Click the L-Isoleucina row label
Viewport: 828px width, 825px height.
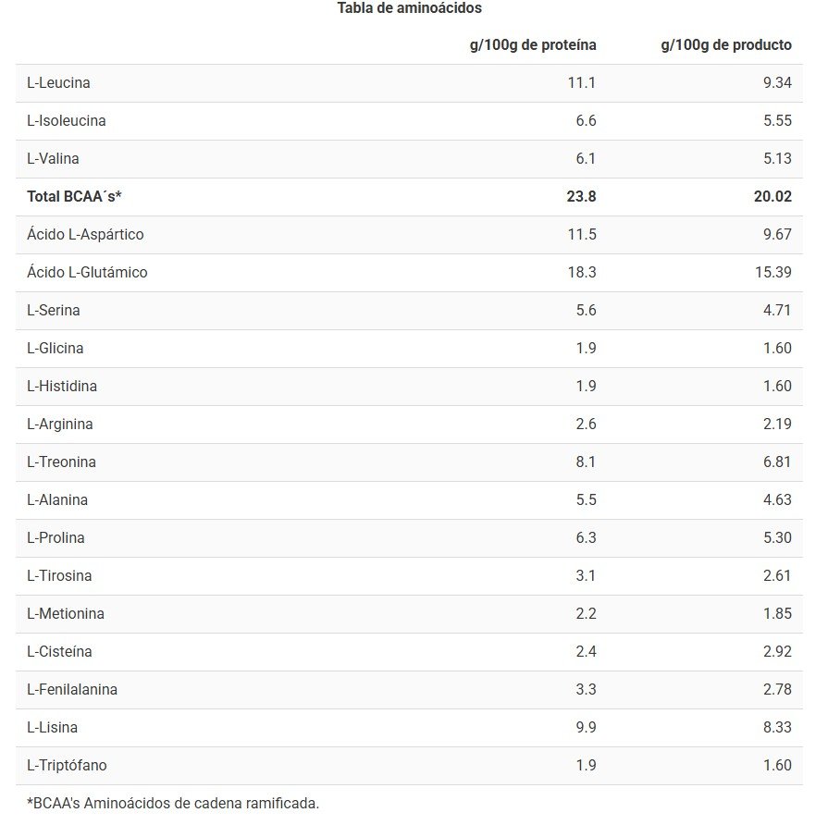click(67, 121)
